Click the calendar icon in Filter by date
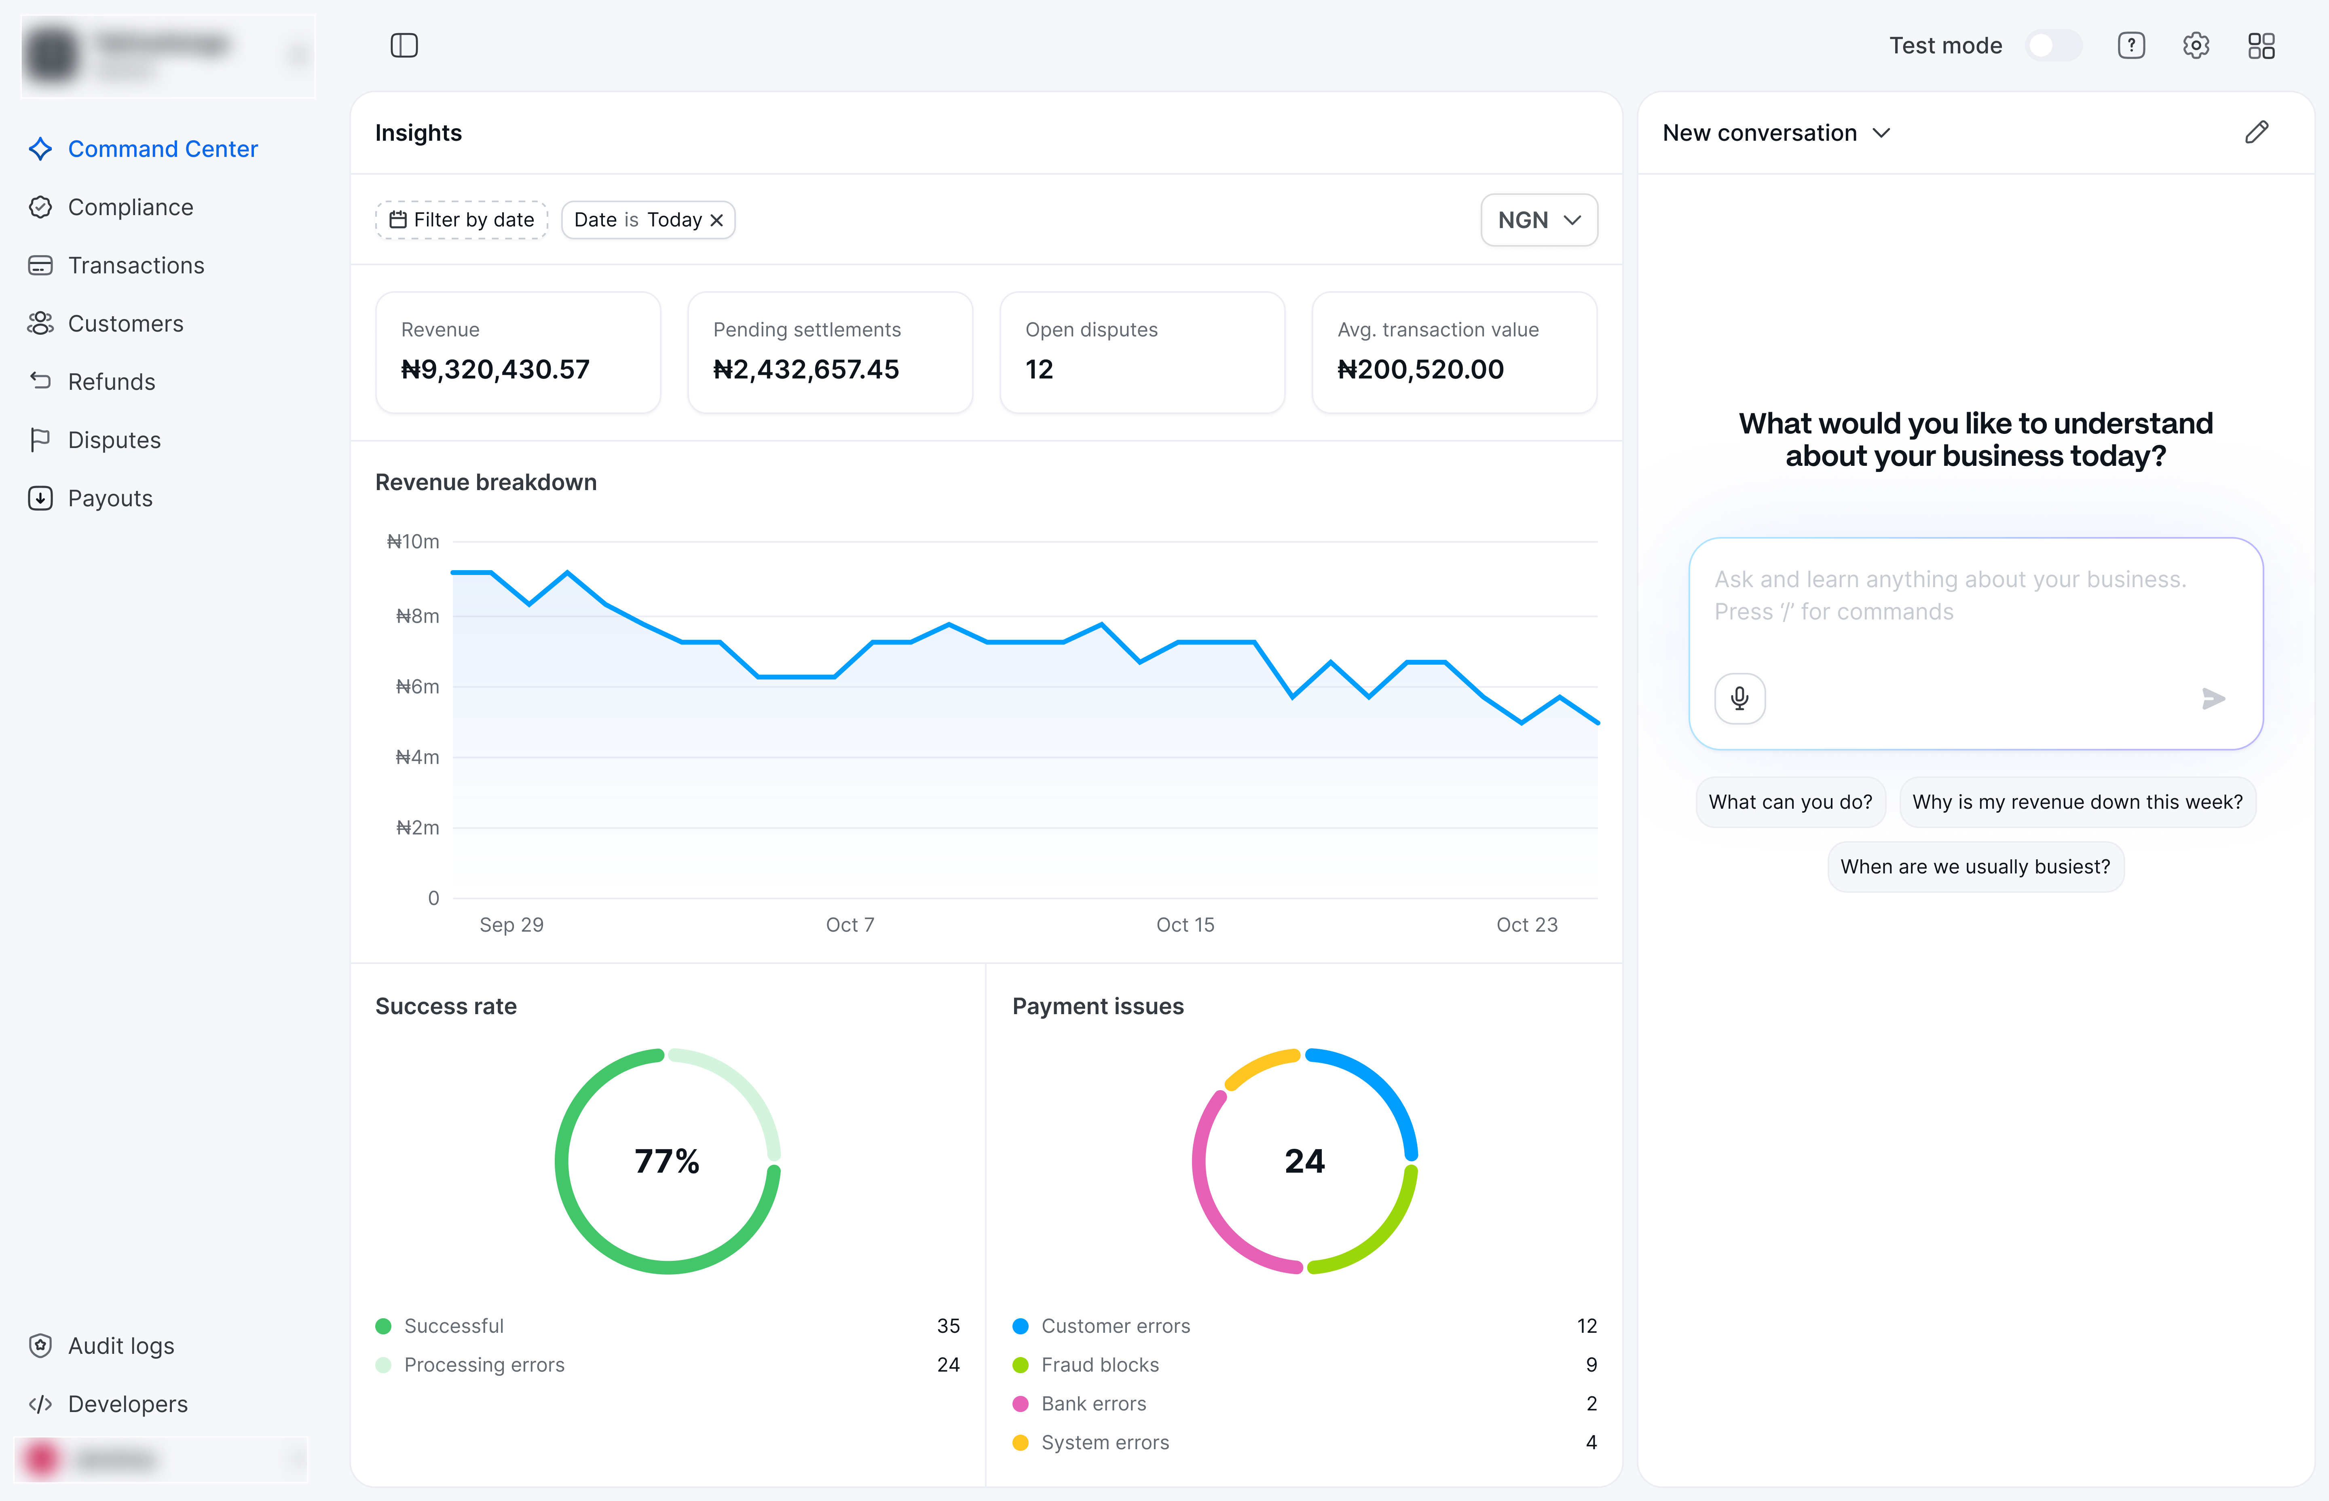The height and width of the screenshot is (1501, 2329). tap(397, 220)
